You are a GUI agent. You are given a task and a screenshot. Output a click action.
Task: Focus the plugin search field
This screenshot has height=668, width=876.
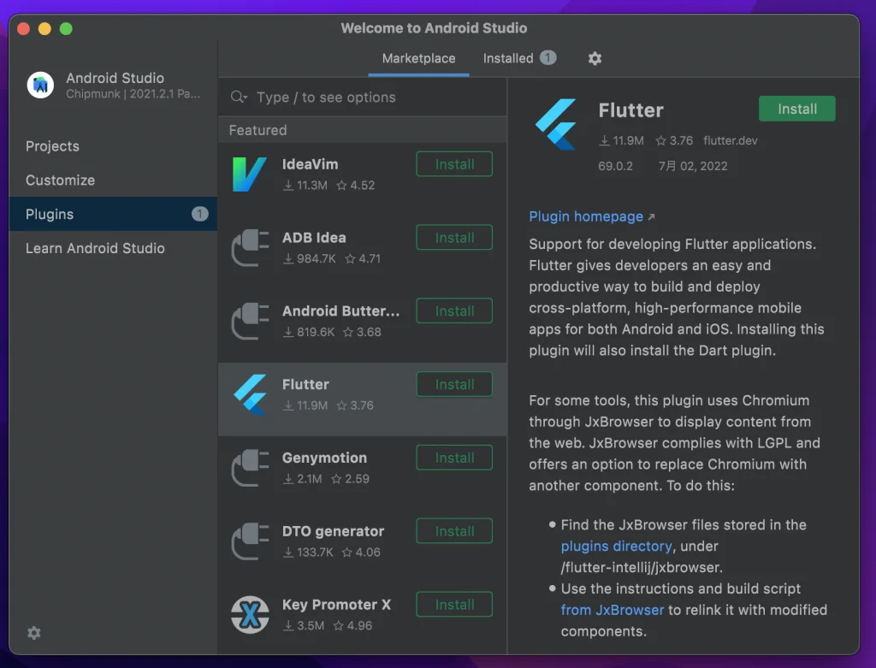(x=368, y=98)
